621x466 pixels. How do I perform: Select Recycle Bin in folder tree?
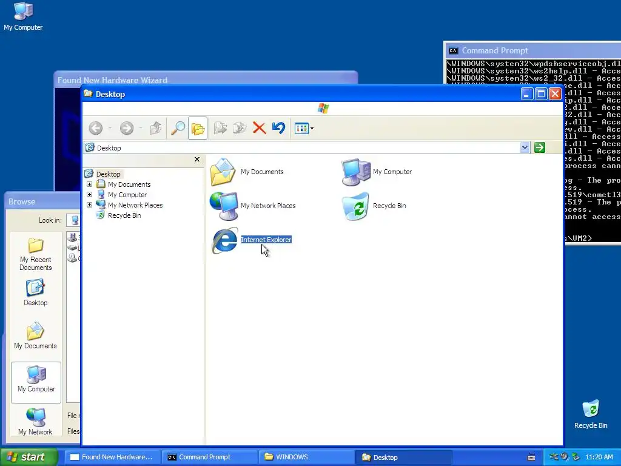pyautogui.click(x=124, y=215)
